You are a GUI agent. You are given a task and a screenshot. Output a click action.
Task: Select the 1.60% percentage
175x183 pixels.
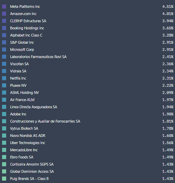[x=168, y=136]
